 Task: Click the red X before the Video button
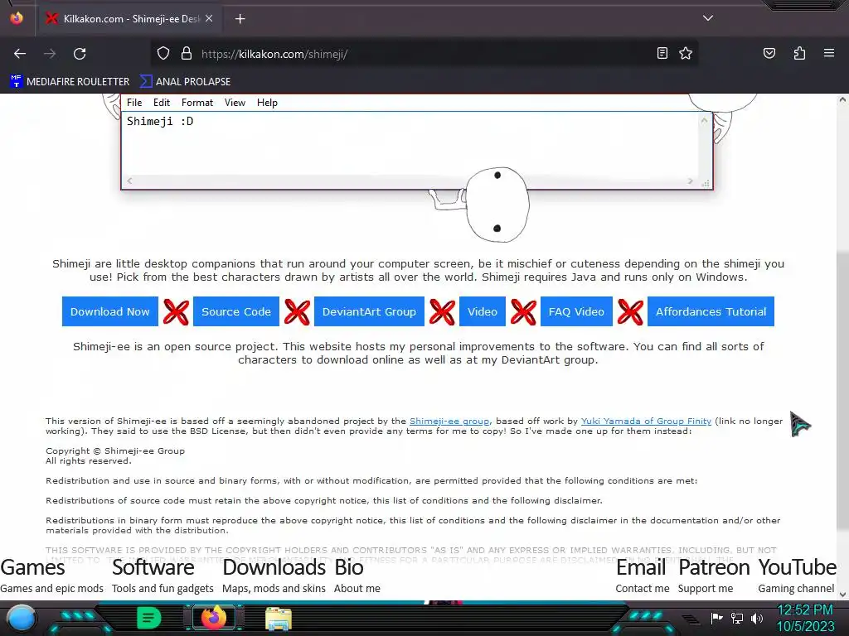click(442, 312)
